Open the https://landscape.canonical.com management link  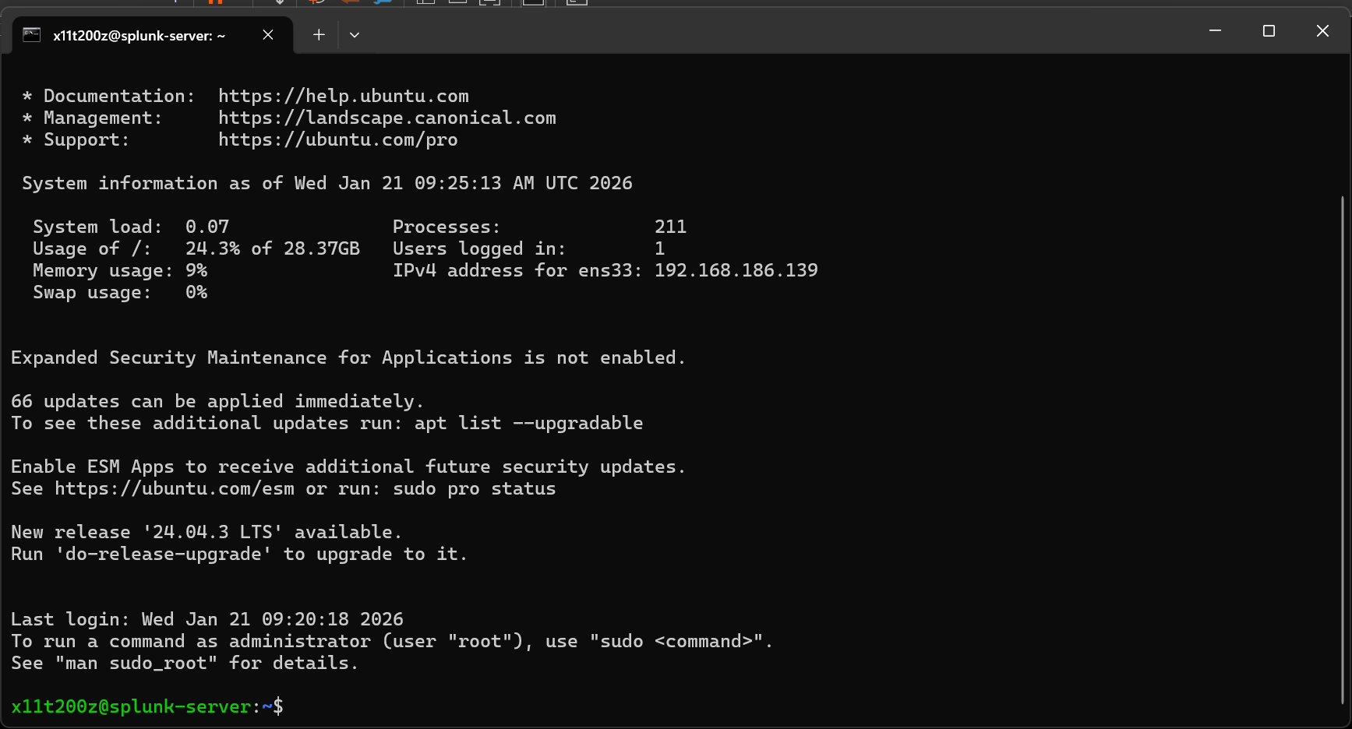[x=387, y=118]
